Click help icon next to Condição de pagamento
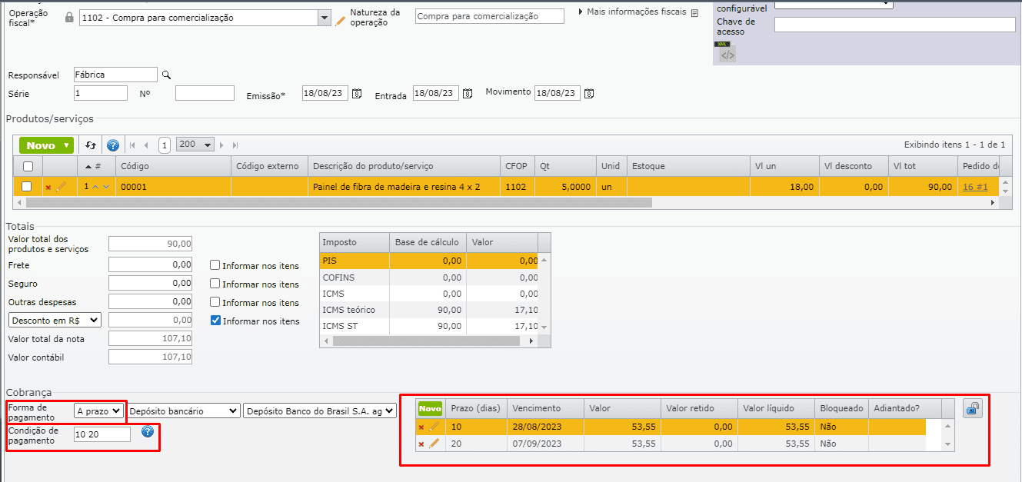 point(148,432)
